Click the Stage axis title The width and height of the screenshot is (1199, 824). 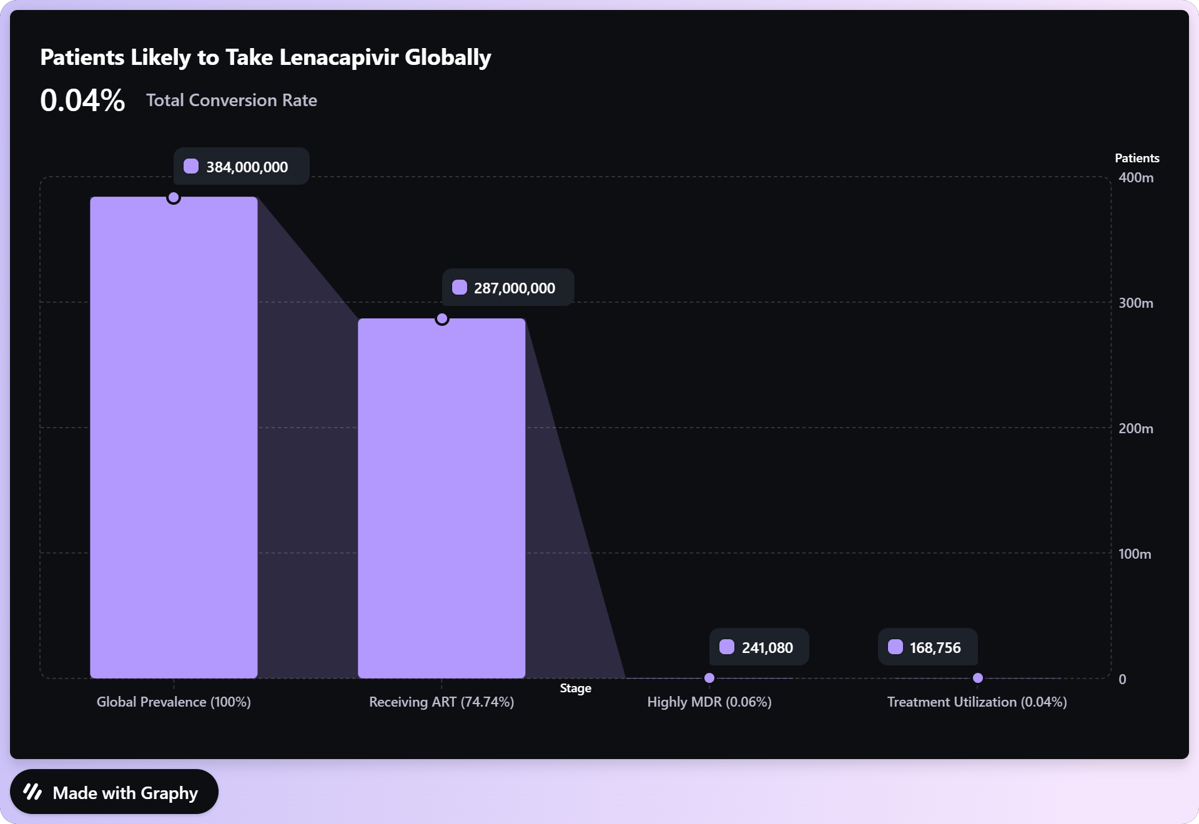point(576,688)
